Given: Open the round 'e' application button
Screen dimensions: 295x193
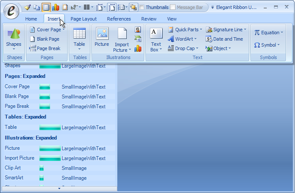Looking at the screenshot, I should pos(11,11).
